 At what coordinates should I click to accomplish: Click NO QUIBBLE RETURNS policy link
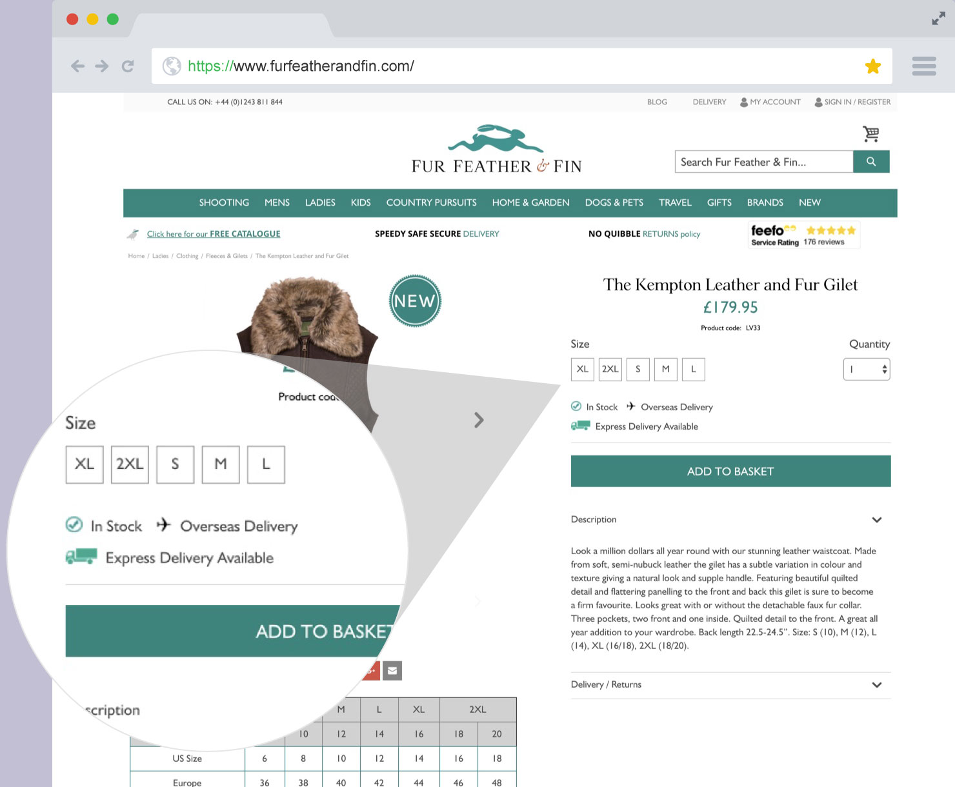[644, 234]
